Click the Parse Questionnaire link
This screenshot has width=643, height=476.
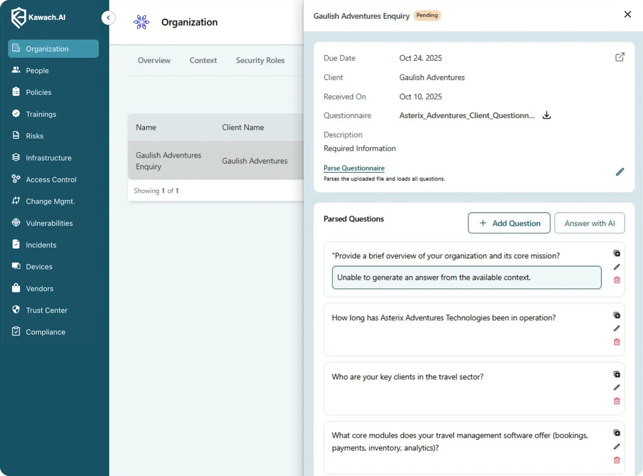[x=354, y=168]
